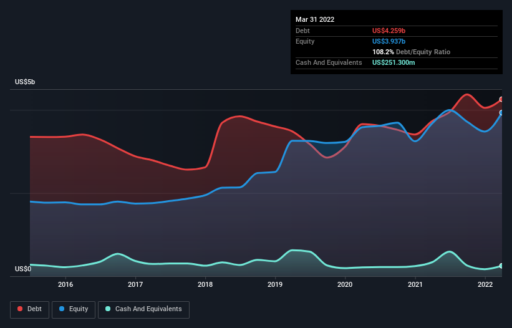Screen dimensions: 512x328
Task: Click the US$3.937b equity value
Action: point(389,41)
